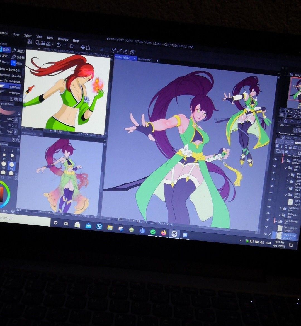Toggle Lock Layer padlock icon
This screenshot has width=301, height=326.
click(x=290, y=147)
